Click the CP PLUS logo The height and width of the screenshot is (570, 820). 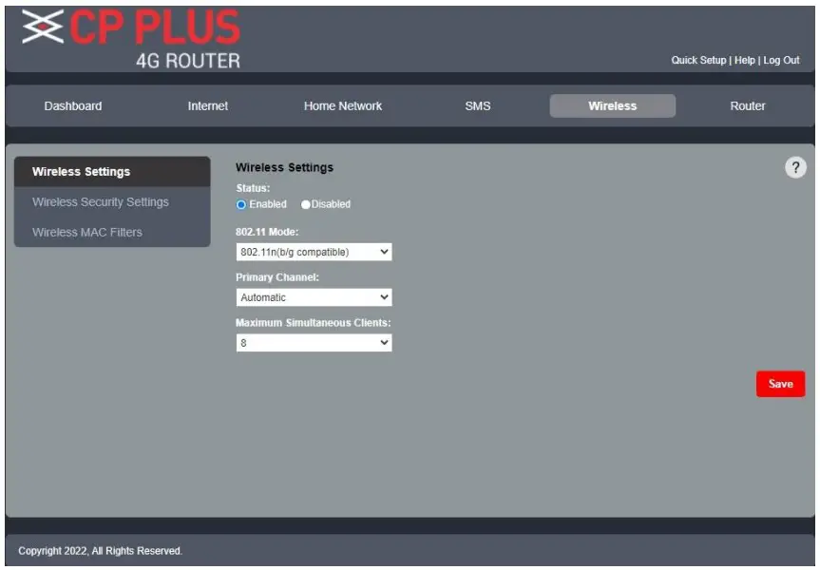coord(131,27)
